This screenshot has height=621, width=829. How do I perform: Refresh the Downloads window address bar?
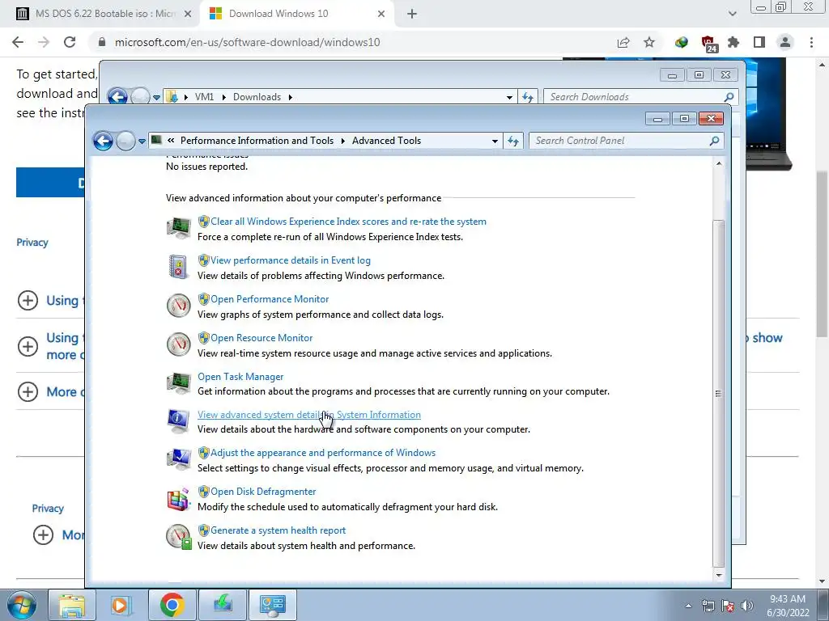[x=528, y=97]
